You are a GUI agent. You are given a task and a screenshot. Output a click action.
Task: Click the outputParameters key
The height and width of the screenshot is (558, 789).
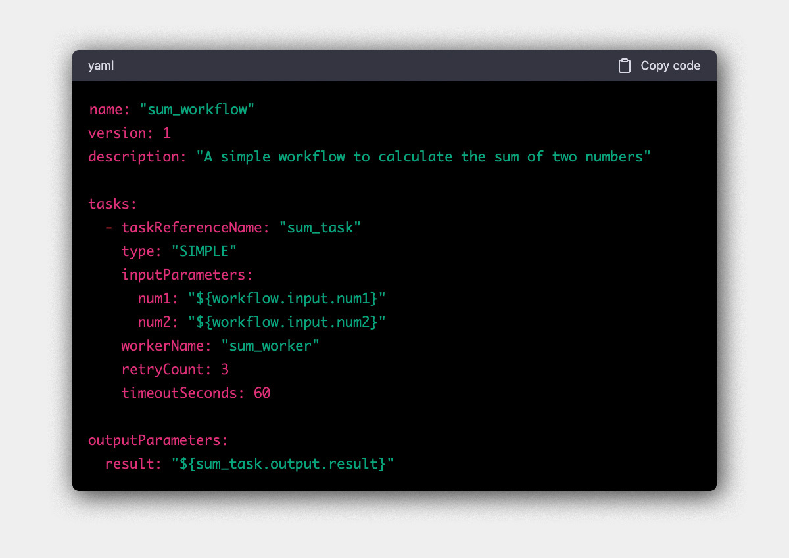point(158,440)
